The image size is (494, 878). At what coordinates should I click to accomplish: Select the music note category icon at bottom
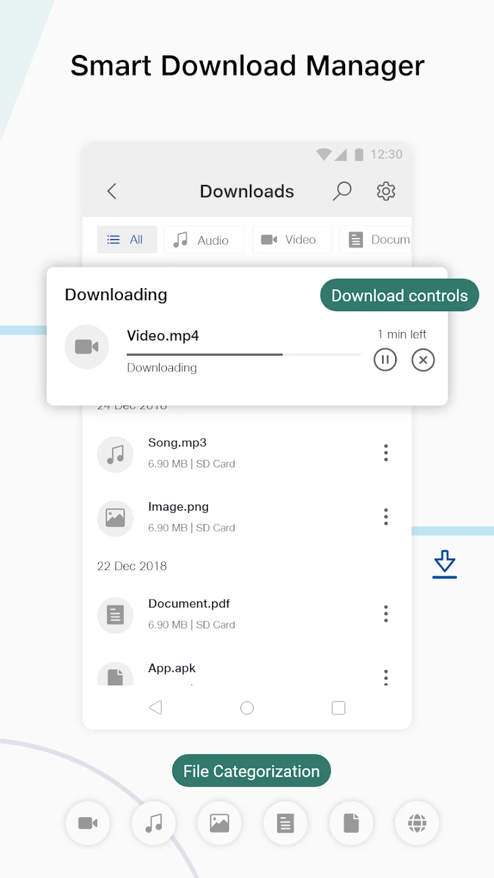point(154,823)
